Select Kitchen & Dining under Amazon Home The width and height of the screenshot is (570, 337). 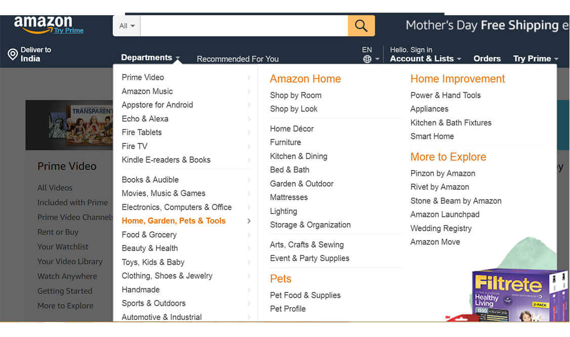(x=299, y=156)
